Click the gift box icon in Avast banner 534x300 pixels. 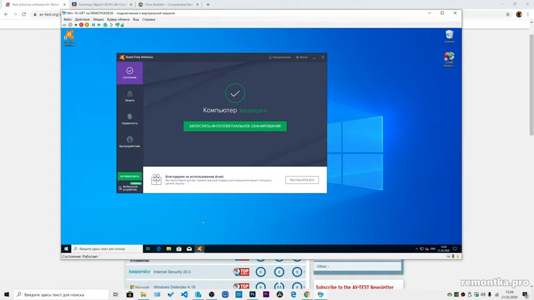coord(156,179)
